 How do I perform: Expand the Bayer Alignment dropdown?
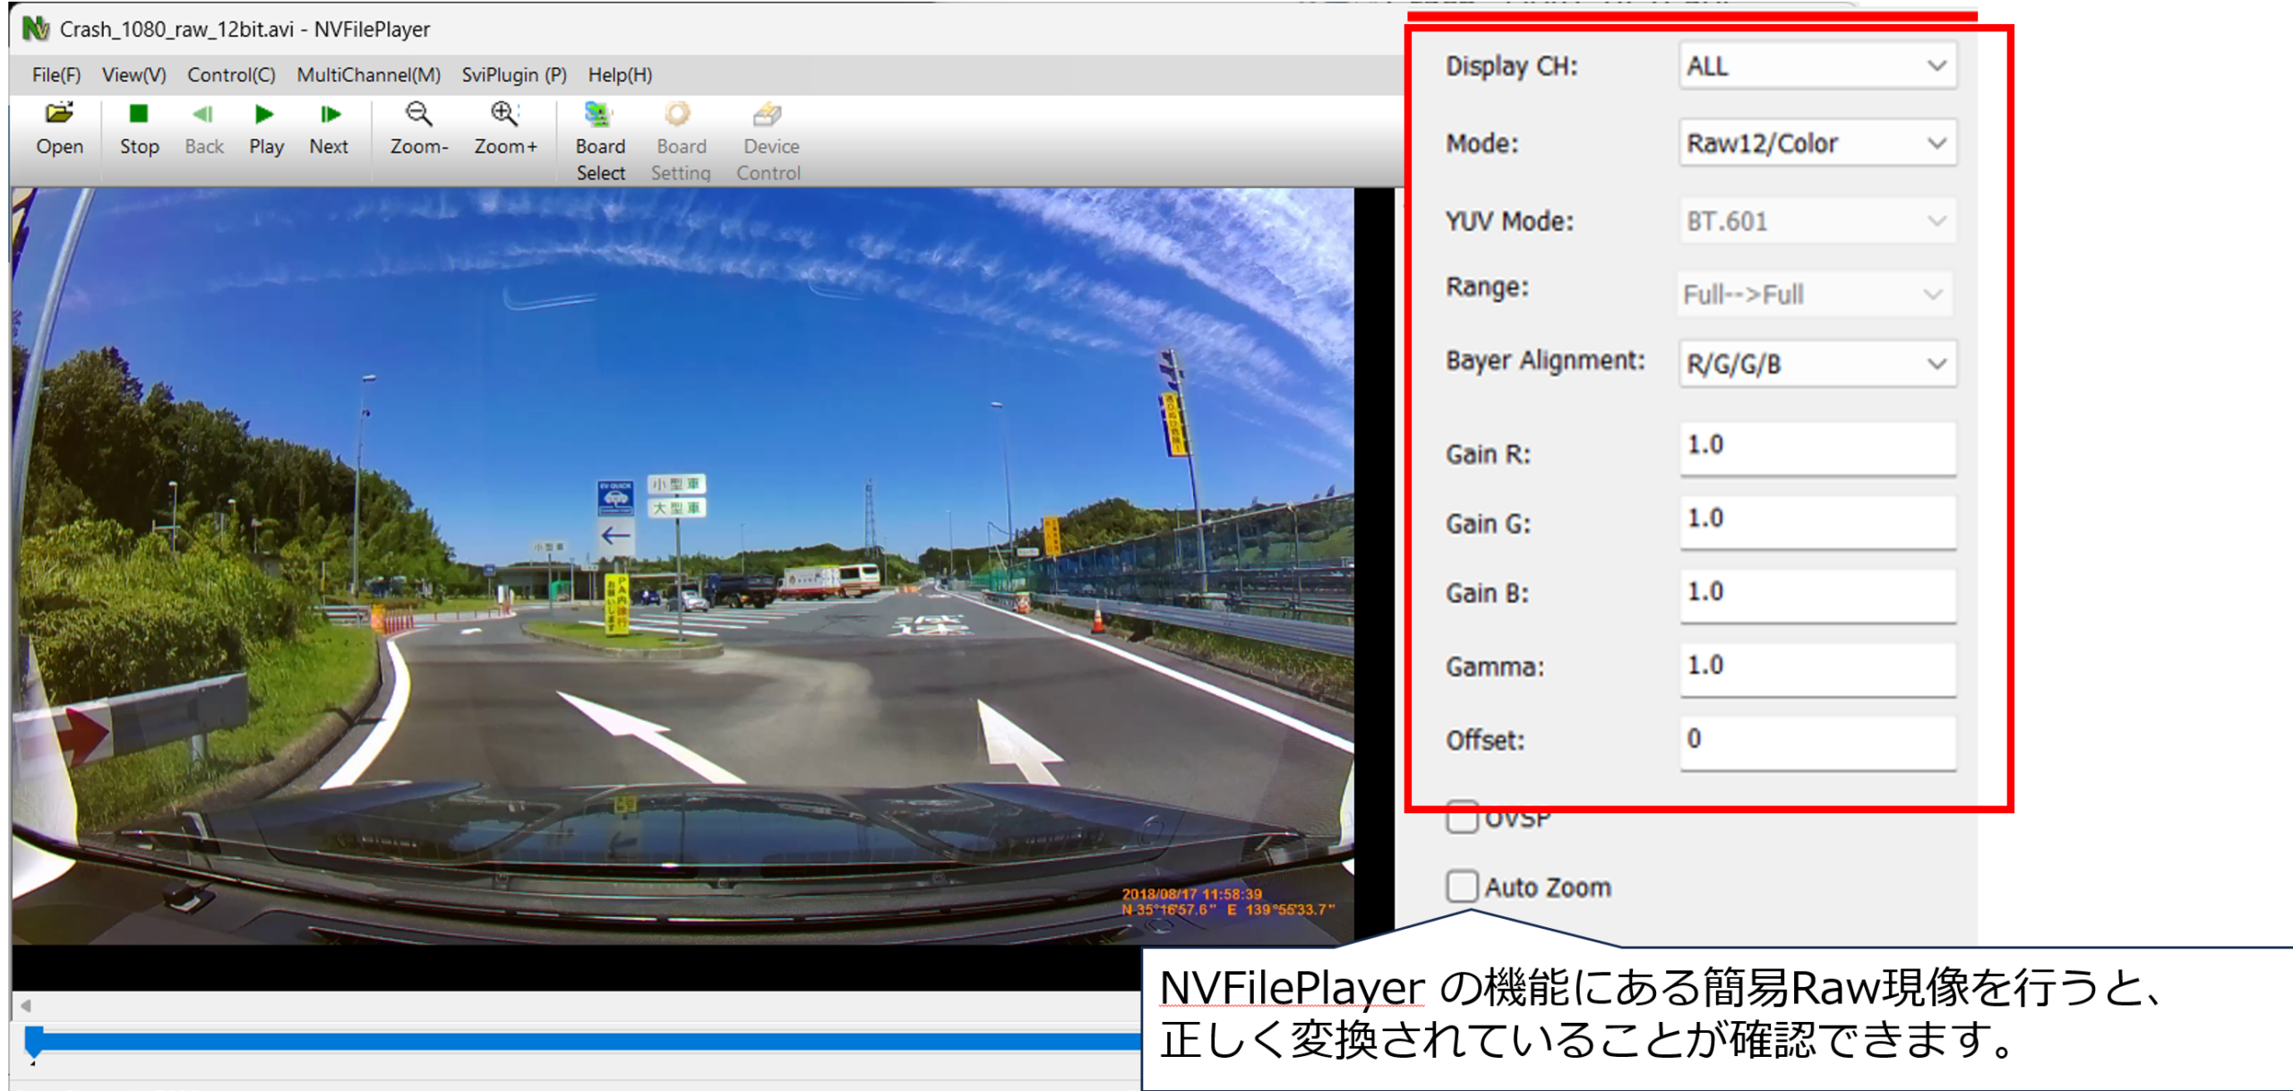tap(1817, 365)
